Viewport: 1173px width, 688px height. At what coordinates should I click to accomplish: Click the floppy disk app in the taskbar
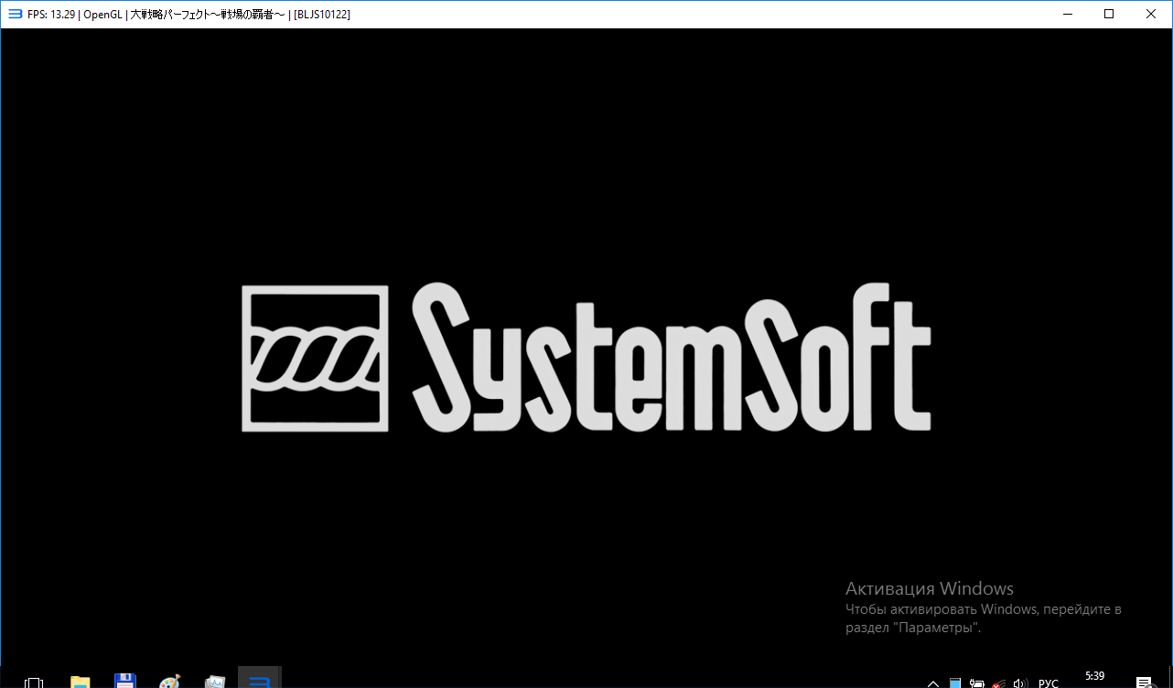125,682
